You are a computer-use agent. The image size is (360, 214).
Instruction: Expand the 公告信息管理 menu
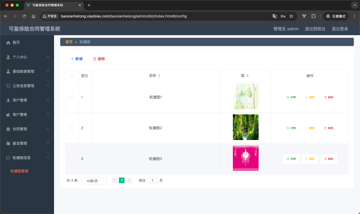click(48, 86)
